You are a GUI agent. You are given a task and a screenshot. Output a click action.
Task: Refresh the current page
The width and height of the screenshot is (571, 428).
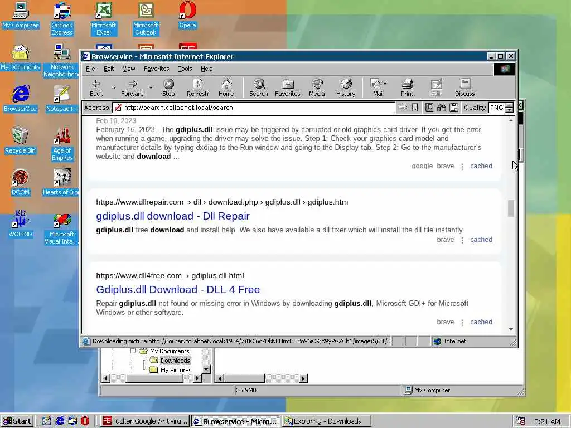click(x=197, y=87)
